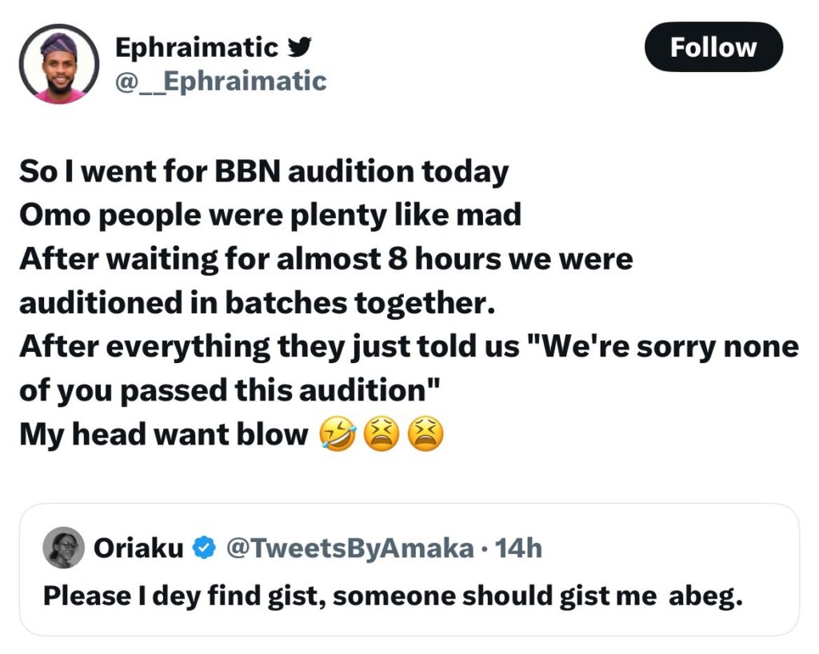Image resolution: width=819 pixels, height=654 pixels.
Task: Click the 14h timestamp on quoted tweet
Action: (518, 548)
